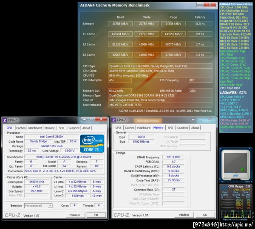Click the Memory Type Dual Channel DDR3-1862 field

pos(160,95)
